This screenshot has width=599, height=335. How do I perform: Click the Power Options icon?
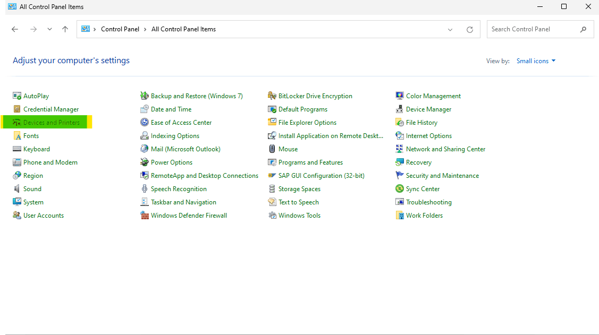(145, 162)
